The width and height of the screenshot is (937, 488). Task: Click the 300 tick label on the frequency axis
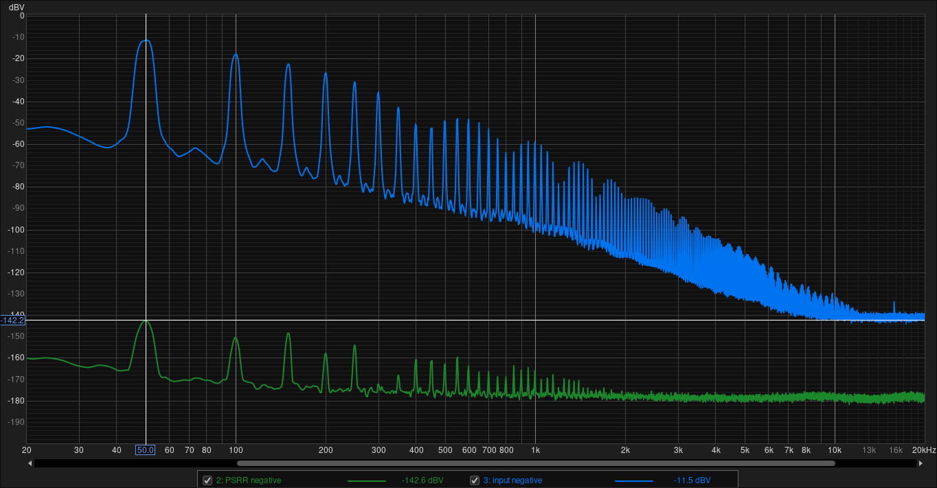tap(379, 450)
